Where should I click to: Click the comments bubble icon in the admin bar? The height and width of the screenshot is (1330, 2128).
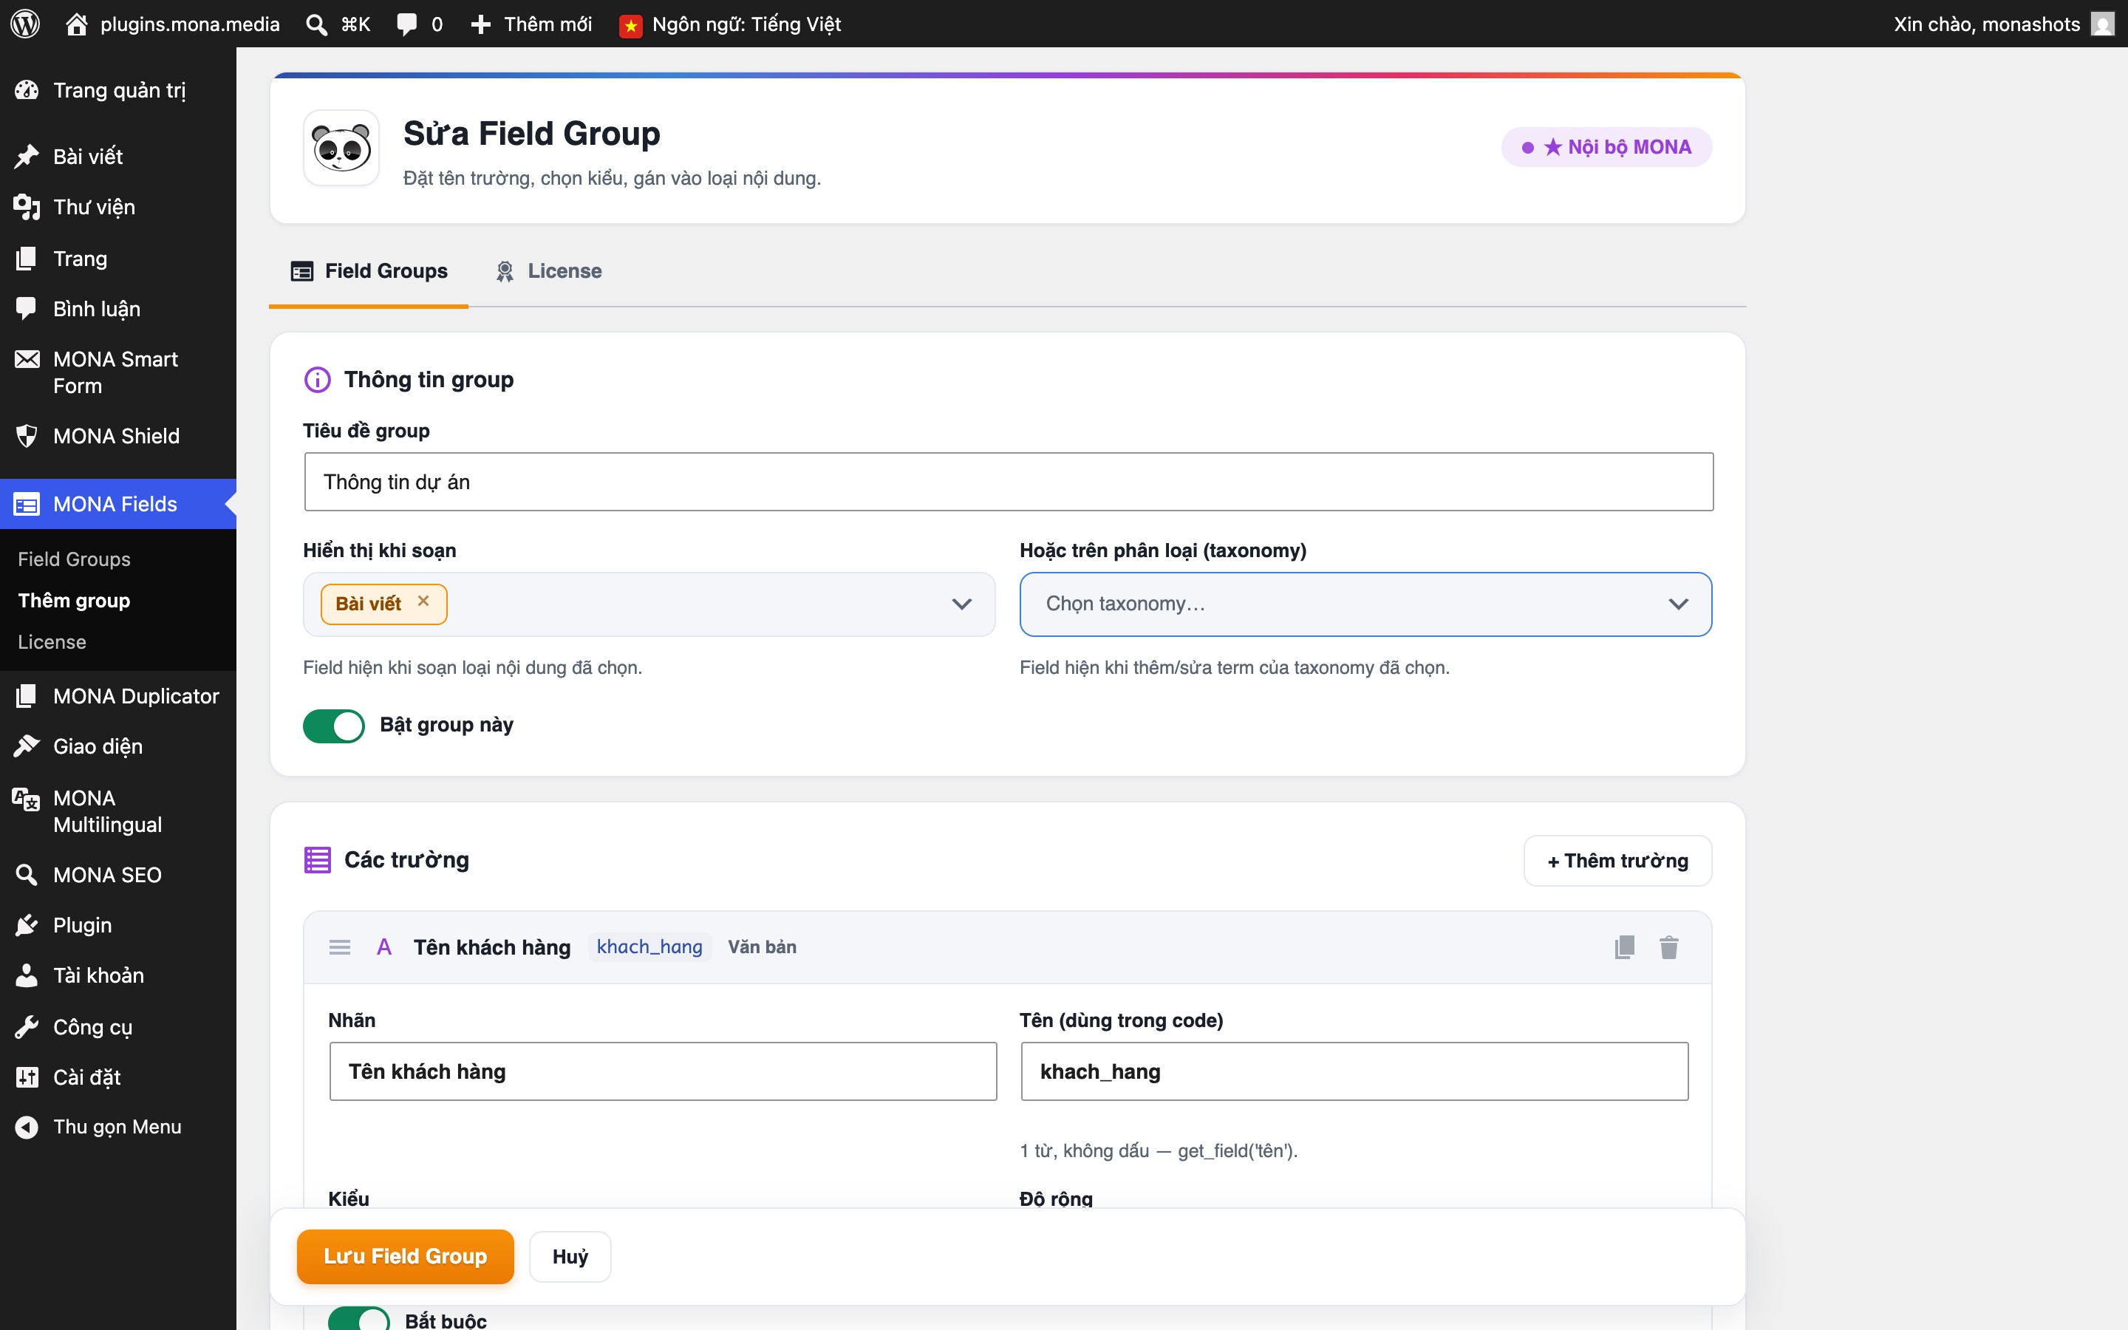[x=406, y=24]
